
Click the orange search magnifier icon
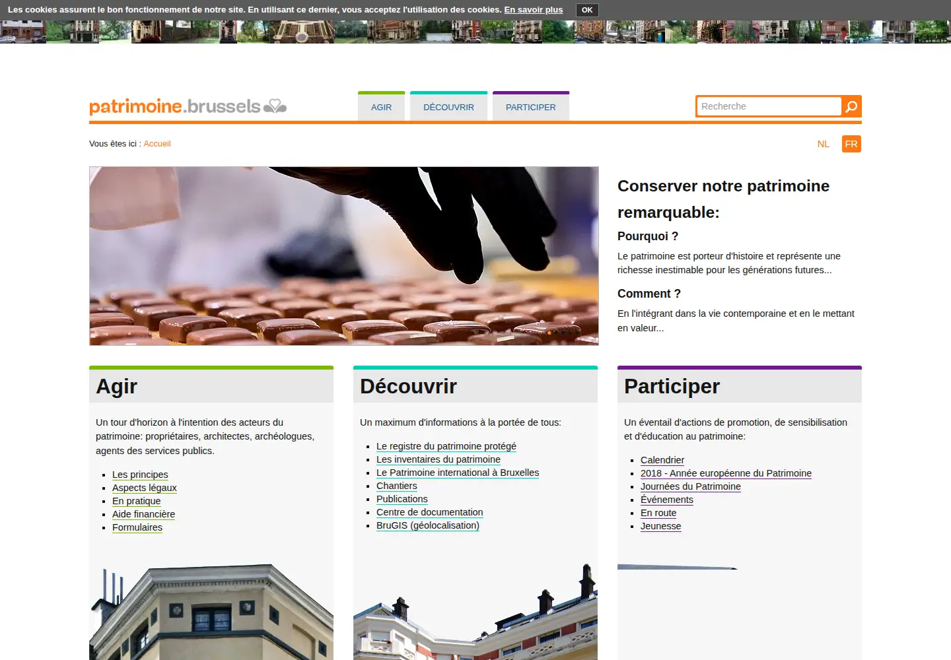[x=852, y=106]
